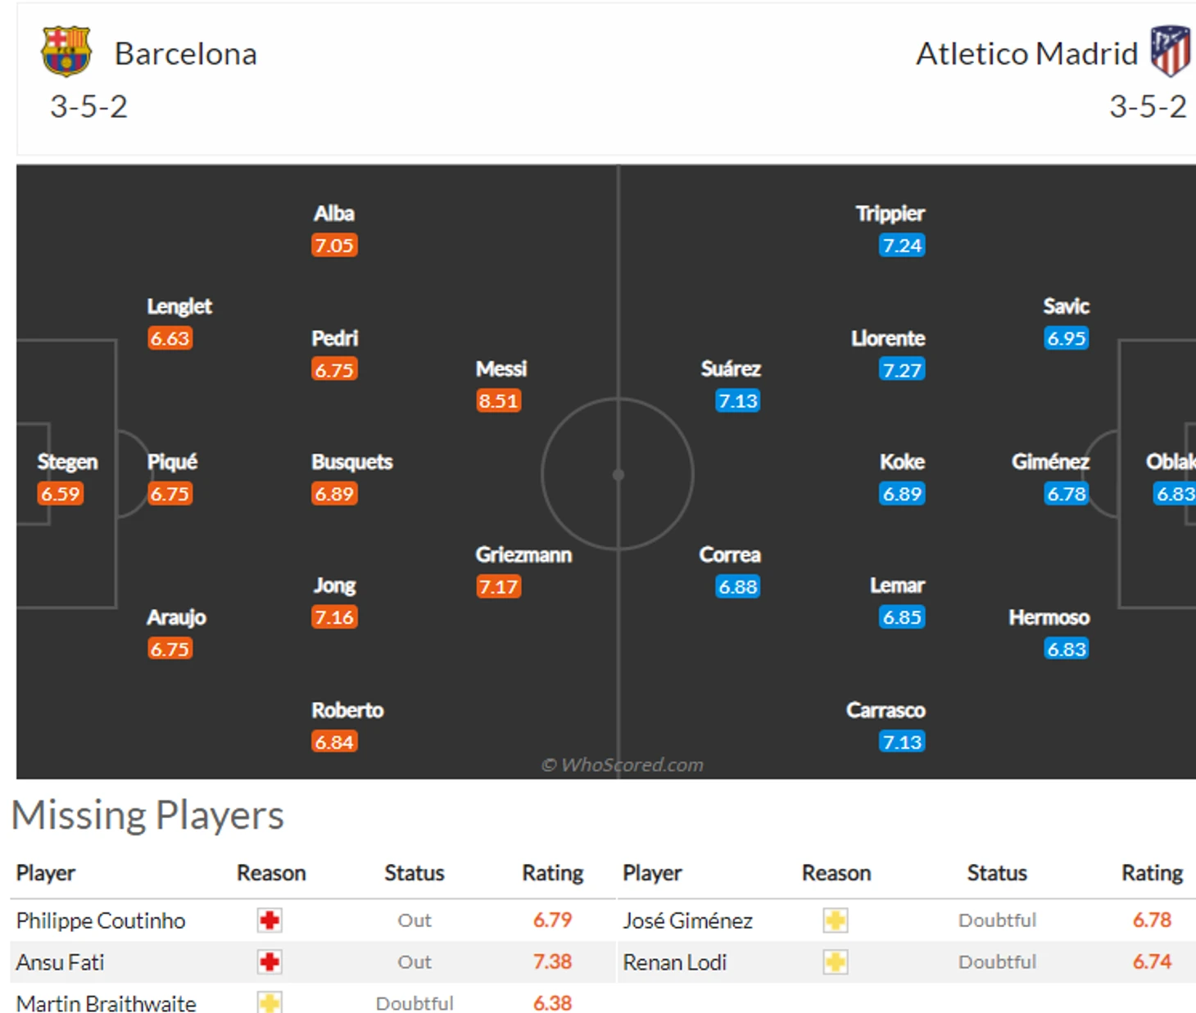
Task: Click the Barcelona club crest icon
Action: 66,51
